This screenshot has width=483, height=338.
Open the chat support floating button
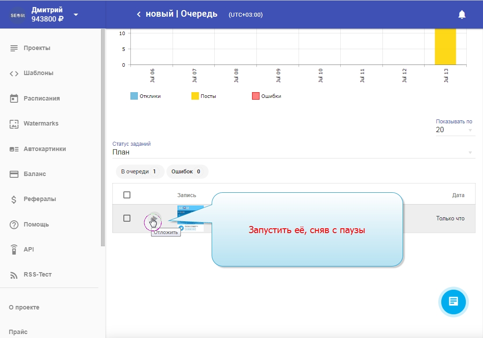tap(454, 302)
